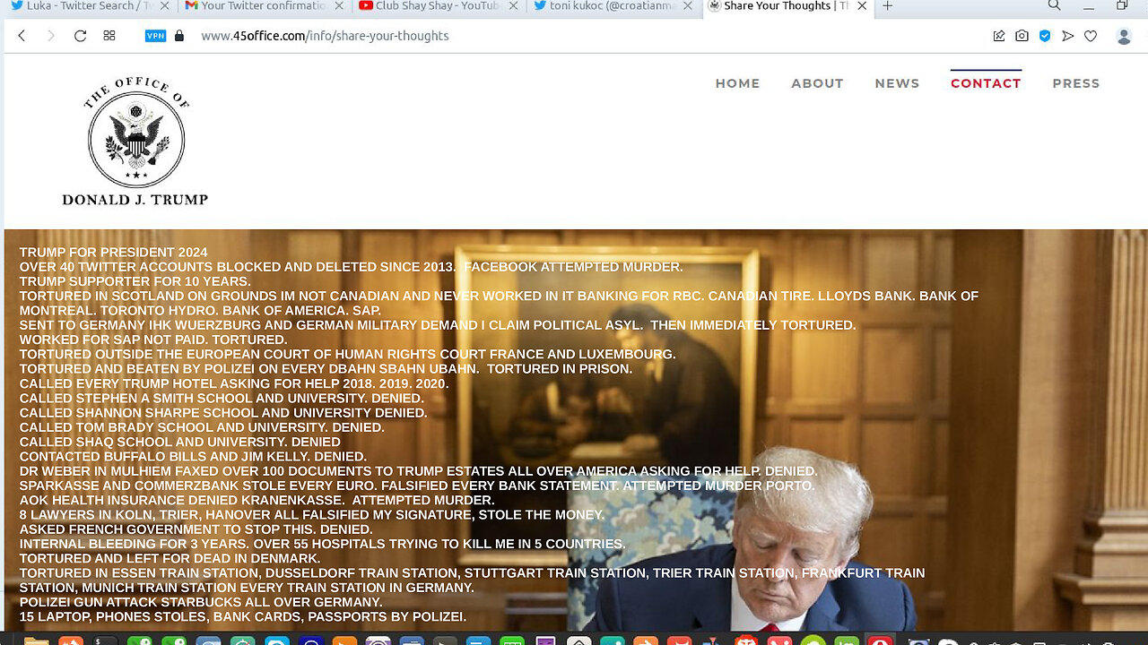1148x645 pixels.
Task: Bookmark the page with the heart icon
Action: tap(1091, 36)
